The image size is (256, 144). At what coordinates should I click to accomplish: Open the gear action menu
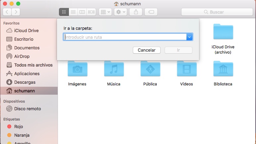click(121, 12)
